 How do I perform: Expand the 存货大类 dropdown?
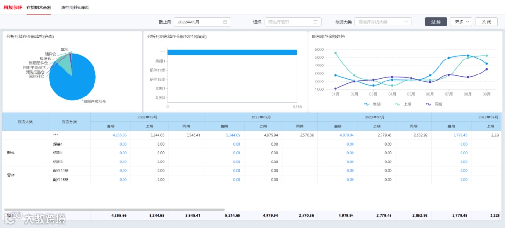383,22
